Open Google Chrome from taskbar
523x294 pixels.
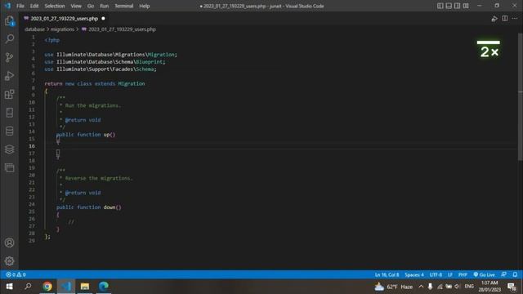(x=47, y=287)
